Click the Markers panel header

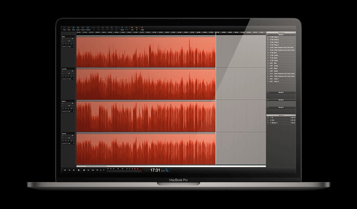pyautogui.click(x=281, y=115)
